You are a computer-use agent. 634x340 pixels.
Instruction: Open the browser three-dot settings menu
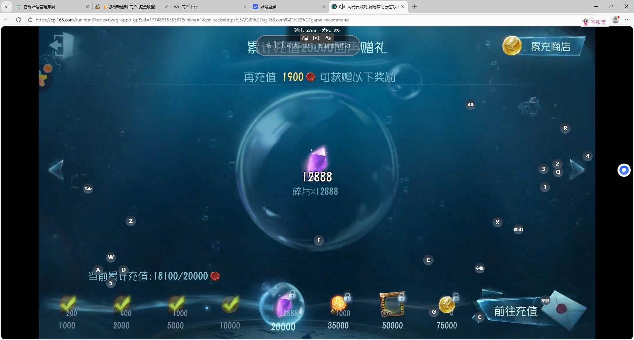tap(627, 20)
